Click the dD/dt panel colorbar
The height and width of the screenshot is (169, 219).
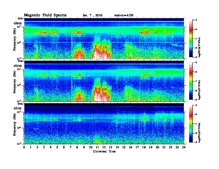191,81
